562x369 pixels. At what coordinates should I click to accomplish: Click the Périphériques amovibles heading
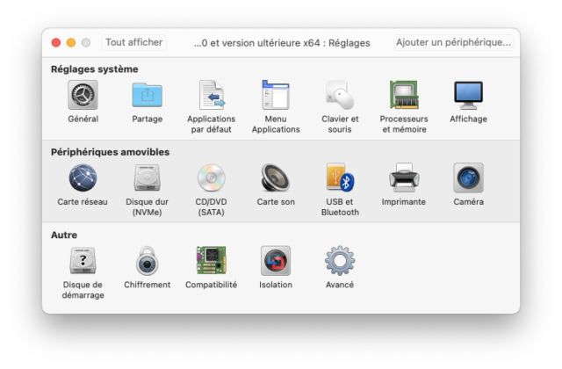coord(110,152)
